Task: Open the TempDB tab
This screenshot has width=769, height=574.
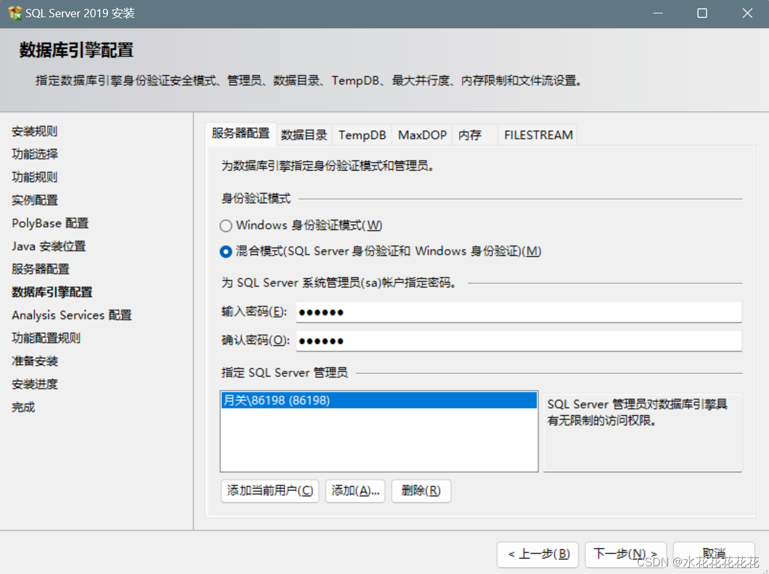Action: coord(362,135)
